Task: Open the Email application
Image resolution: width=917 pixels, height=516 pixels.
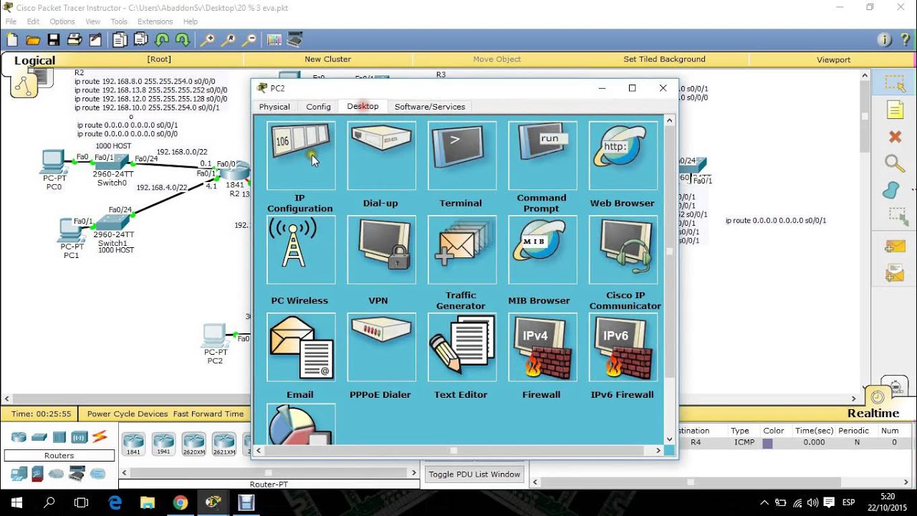Action: [x=301, y=347]
